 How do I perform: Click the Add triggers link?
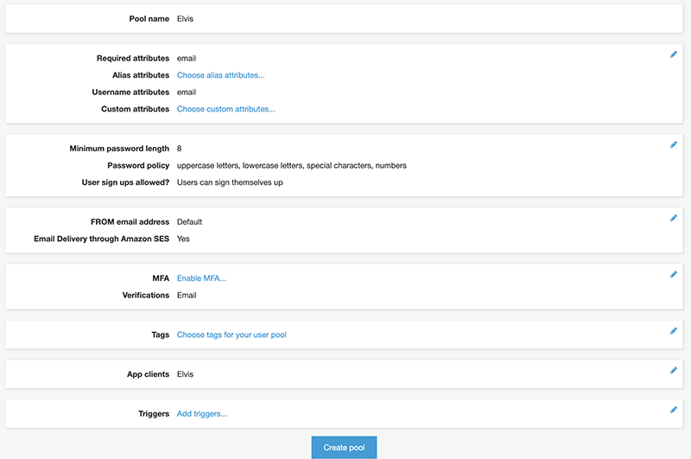(202, 414)
